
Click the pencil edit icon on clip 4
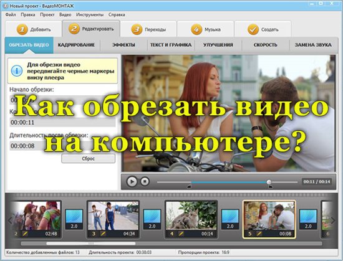[181, 234]
